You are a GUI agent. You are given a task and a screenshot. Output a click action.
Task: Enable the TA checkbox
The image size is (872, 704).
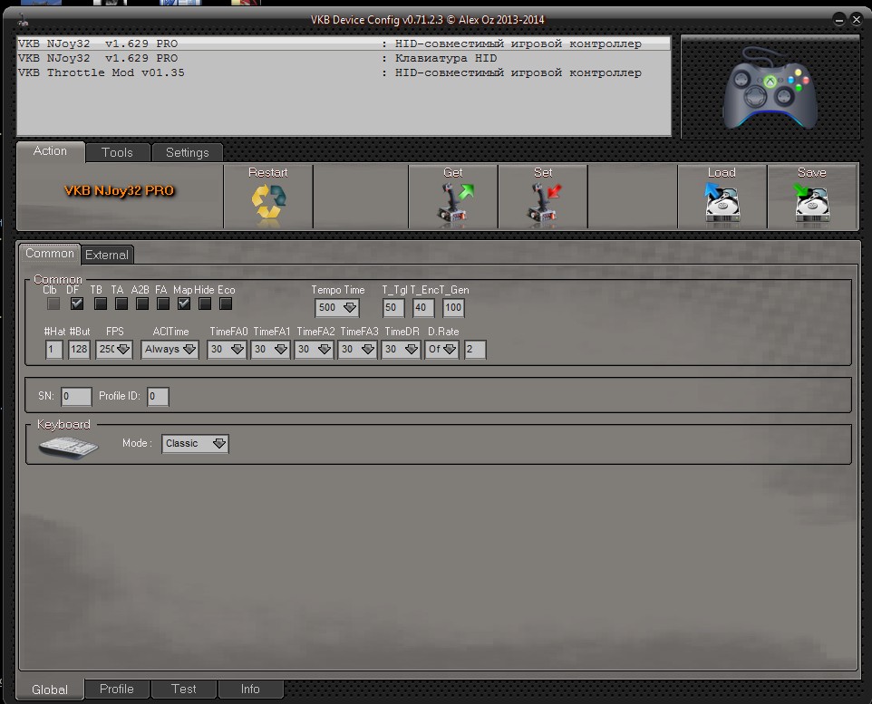click(x=121, y=304)
